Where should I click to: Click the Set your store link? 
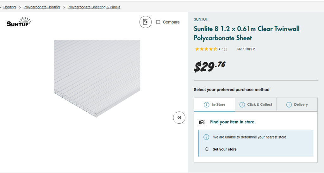pyautogui.click(x=225, y=149)
